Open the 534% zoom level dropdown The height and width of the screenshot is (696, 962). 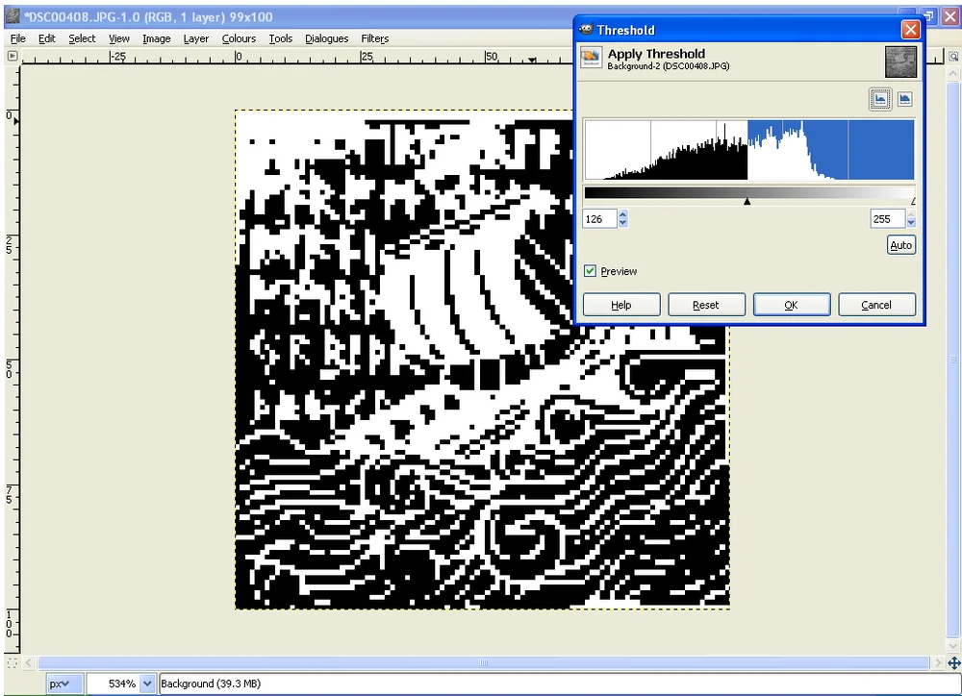pyautogui.click(x=122, y=683)
